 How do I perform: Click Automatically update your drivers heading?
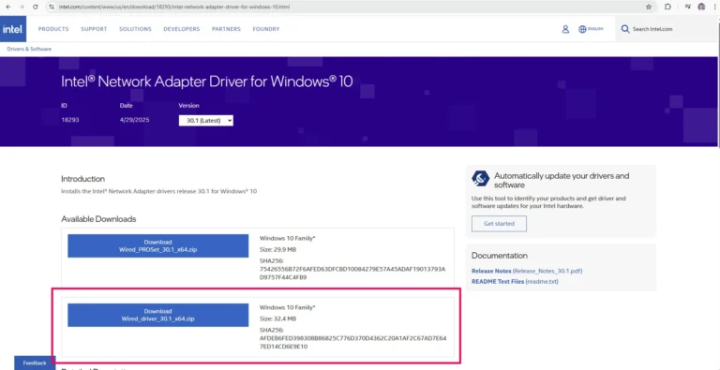coord(562,180)
